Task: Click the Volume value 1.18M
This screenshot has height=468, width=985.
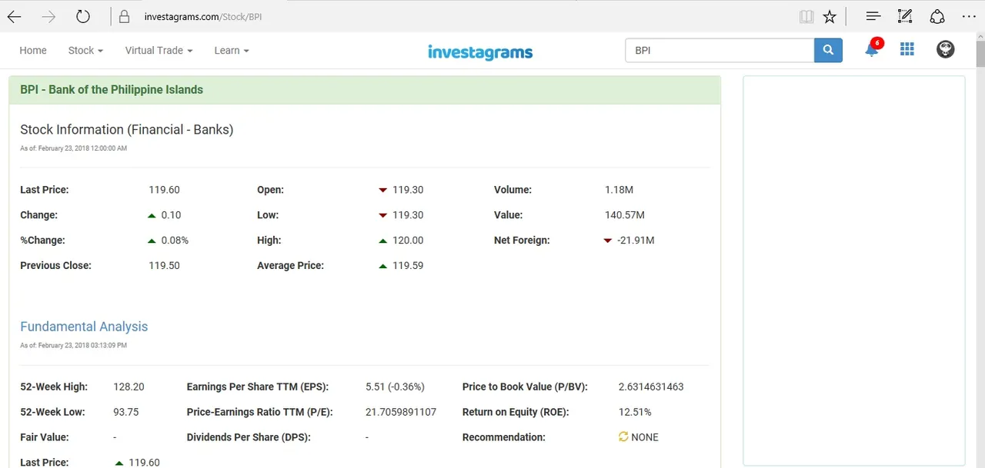Action: (x=619, y=190)
